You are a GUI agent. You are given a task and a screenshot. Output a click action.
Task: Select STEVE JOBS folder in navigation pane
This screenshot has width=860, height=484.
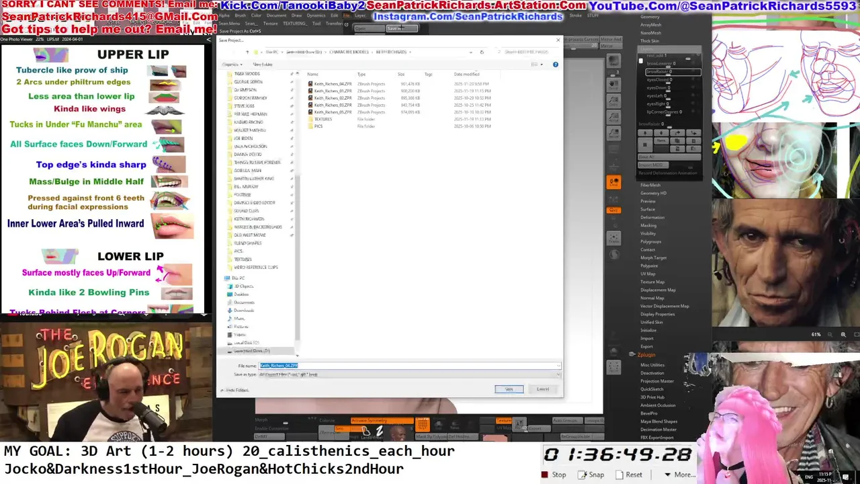tap(244, 106)
